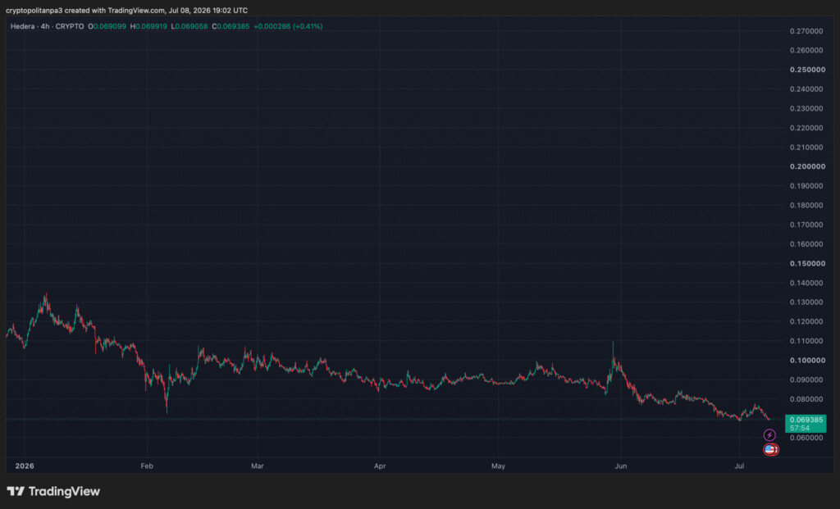840x509 pixels.
Task: Click the purple lightning event icon
Action: (x=769, y=435)
